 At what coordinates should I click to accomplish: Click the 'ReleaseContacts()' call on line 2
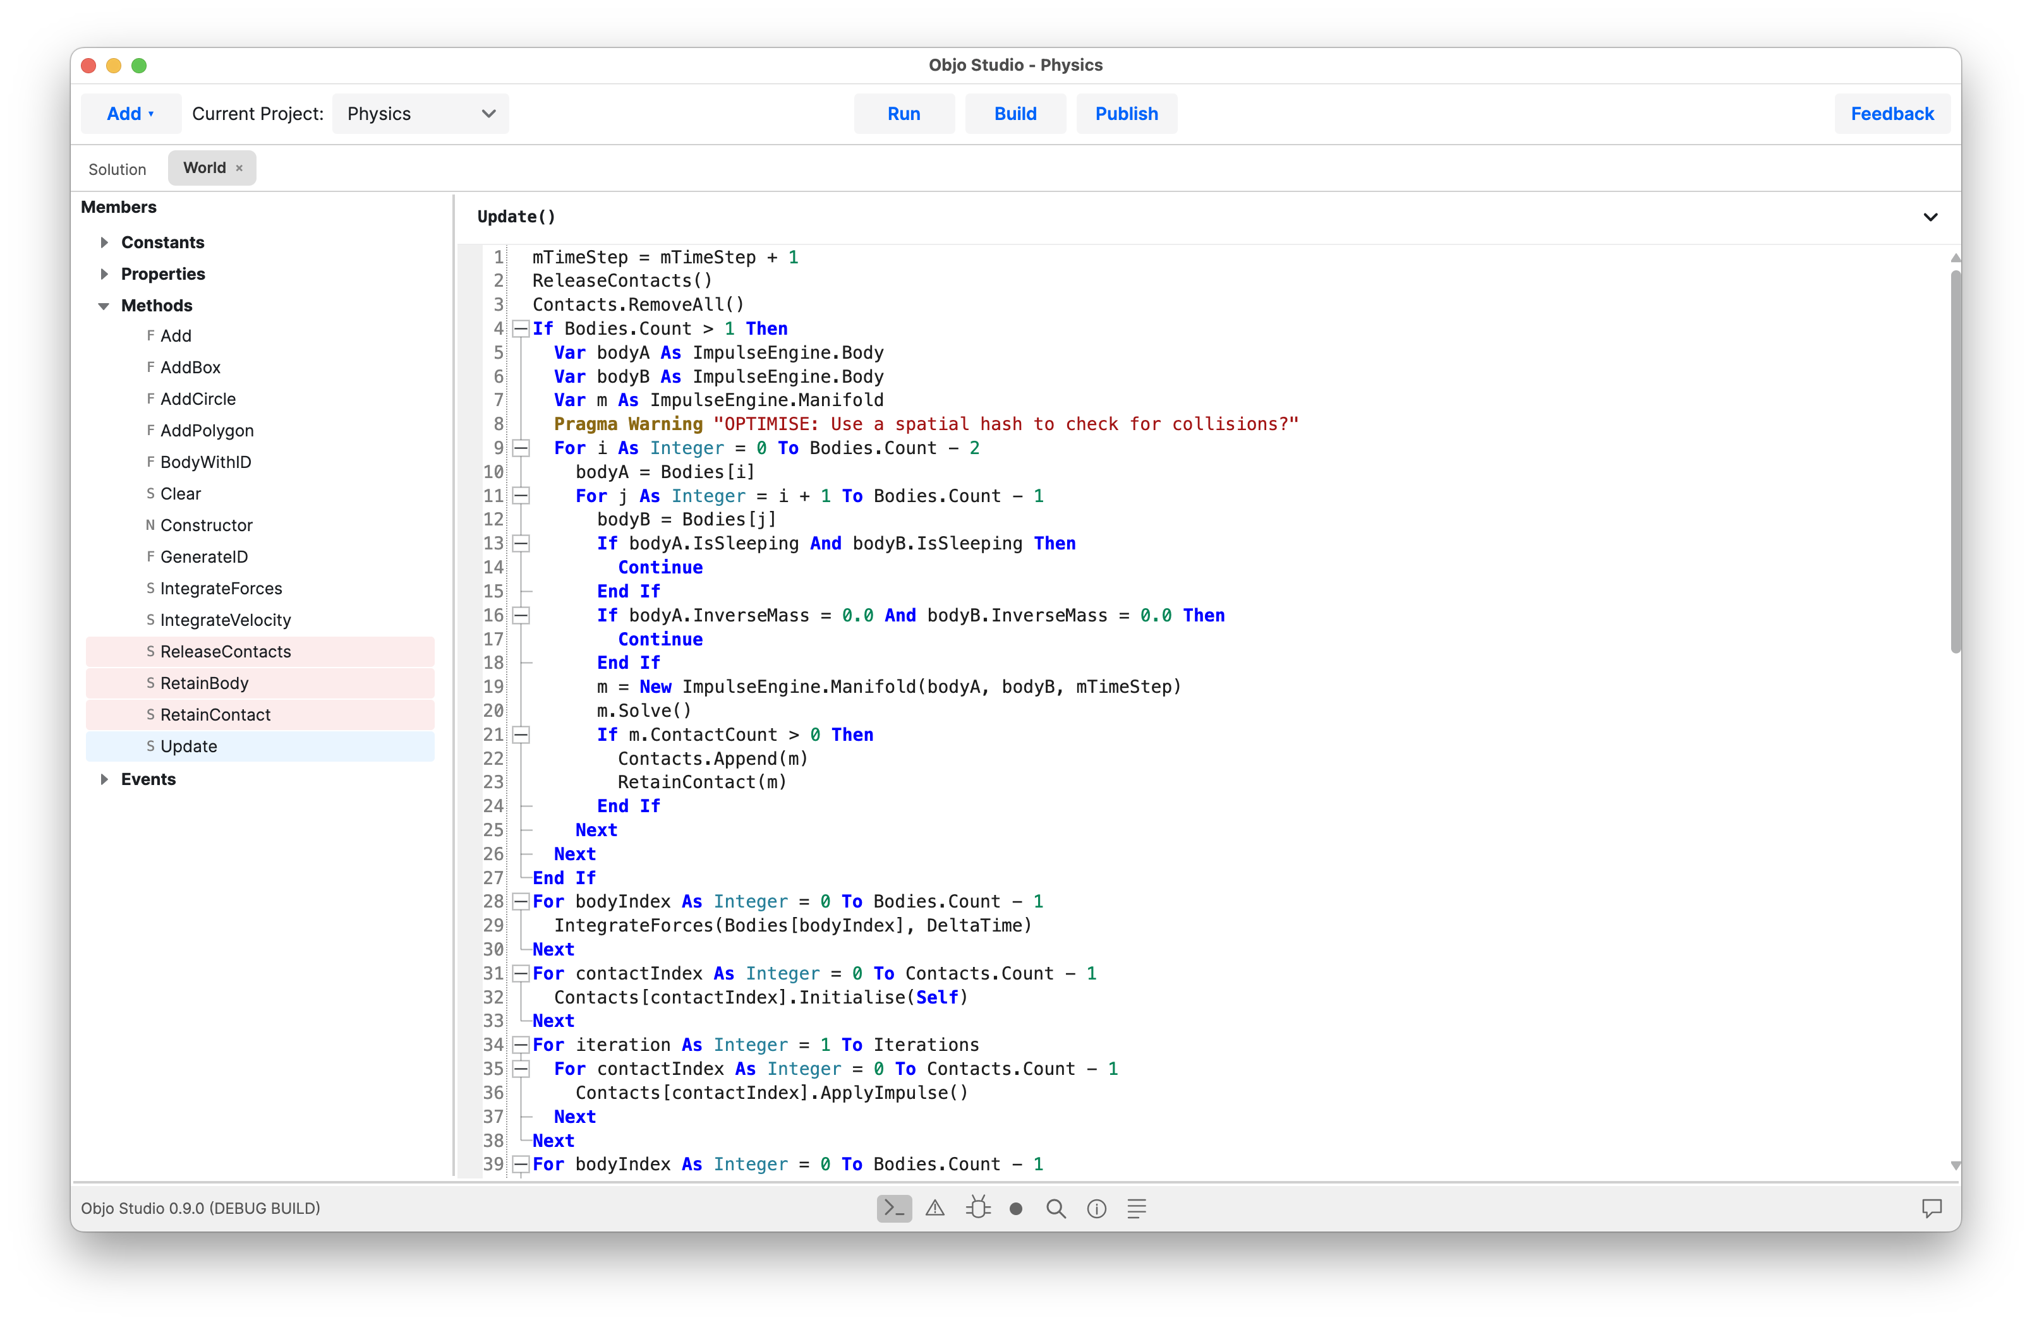click(x=622, y=280)
